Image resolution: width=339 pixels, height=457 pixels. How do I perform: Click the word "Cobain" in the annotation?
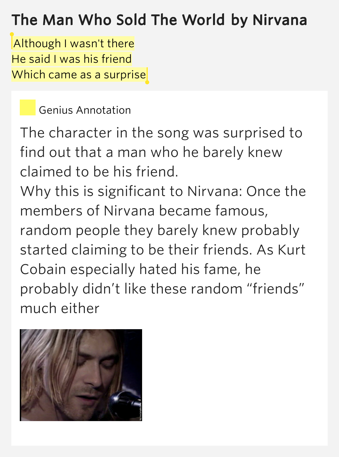[43, 269]
